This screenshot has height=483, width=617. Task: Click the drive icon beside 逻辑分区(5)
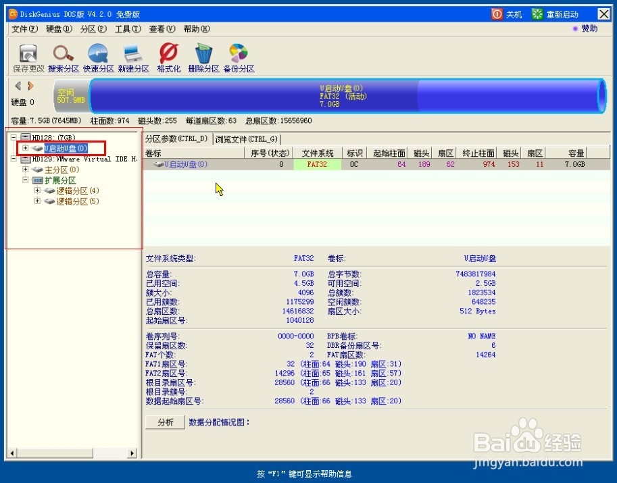49,201
